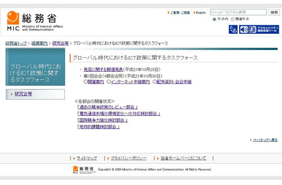
Task: Open 国際競争力強化検討部会 link
Action: [x=103, y=120]
